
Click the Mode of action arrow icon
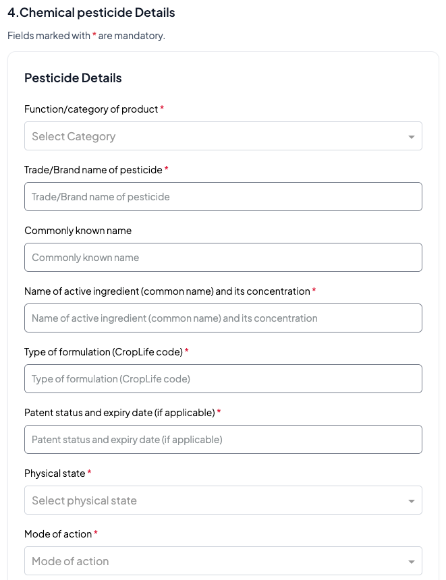point(412,562)
